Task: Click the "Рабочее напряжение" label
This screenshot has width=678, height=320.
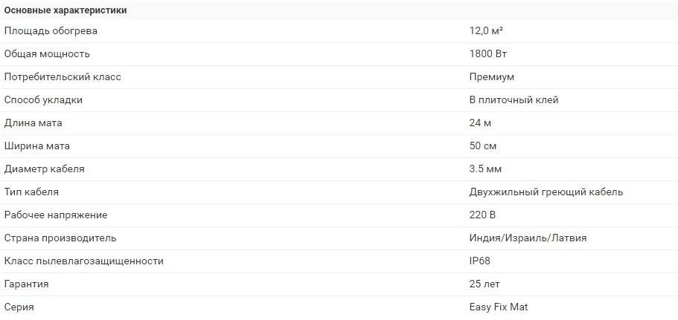Action: pos(56,215)
